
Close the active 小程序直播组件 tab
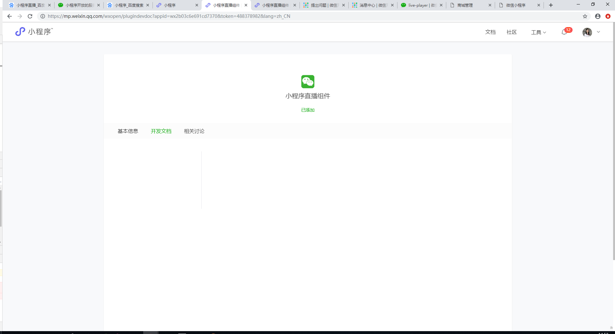(246, 5)
